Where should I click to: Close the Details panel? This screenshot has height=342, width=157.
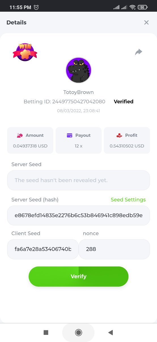pos(146,23)
